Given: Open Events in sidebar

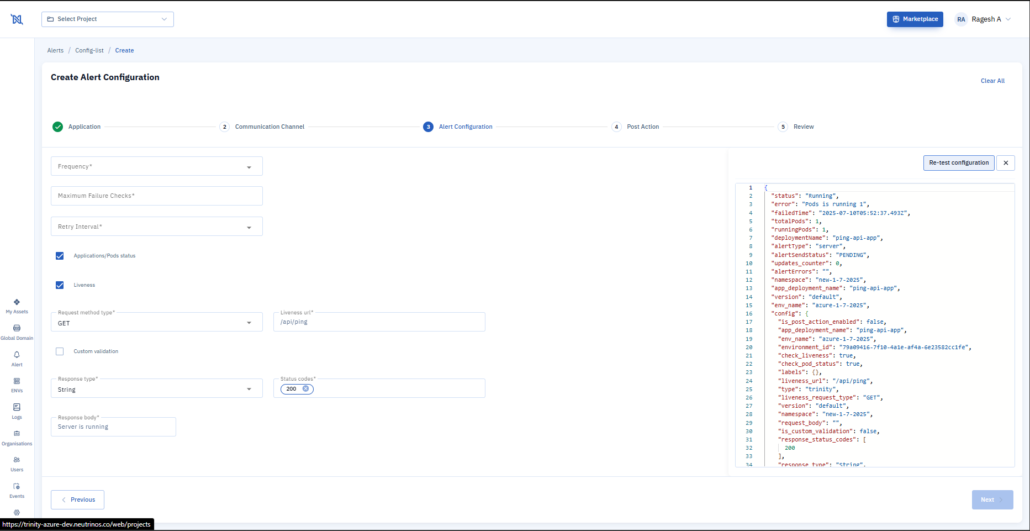Looking at the screenshot, I should point(17,491).
